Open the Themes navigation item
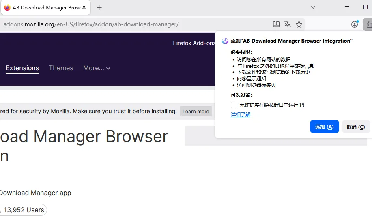This screenshot has height=217, width=372. point(61,68)
